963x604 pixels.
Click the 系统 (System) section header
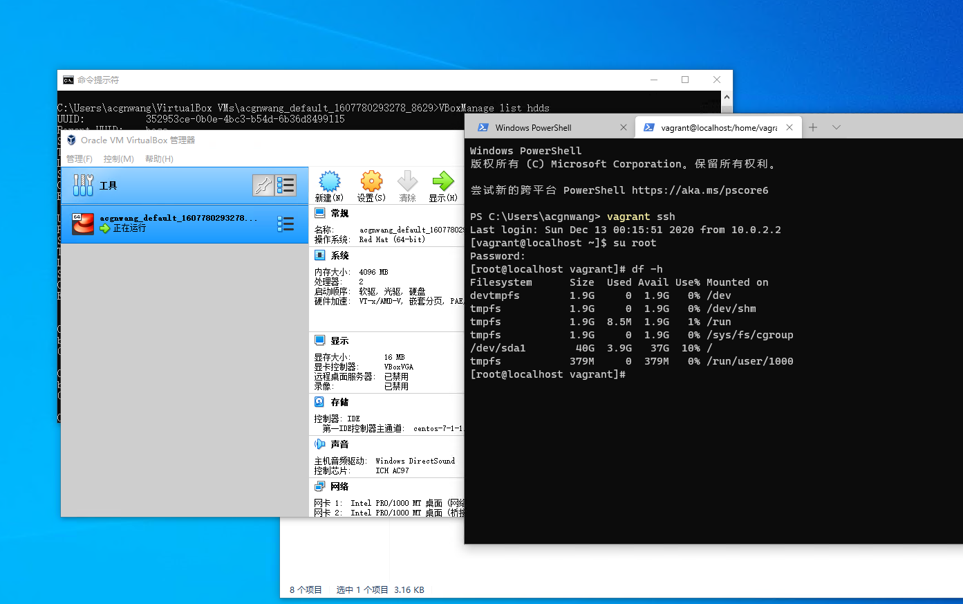click(339, 255)
